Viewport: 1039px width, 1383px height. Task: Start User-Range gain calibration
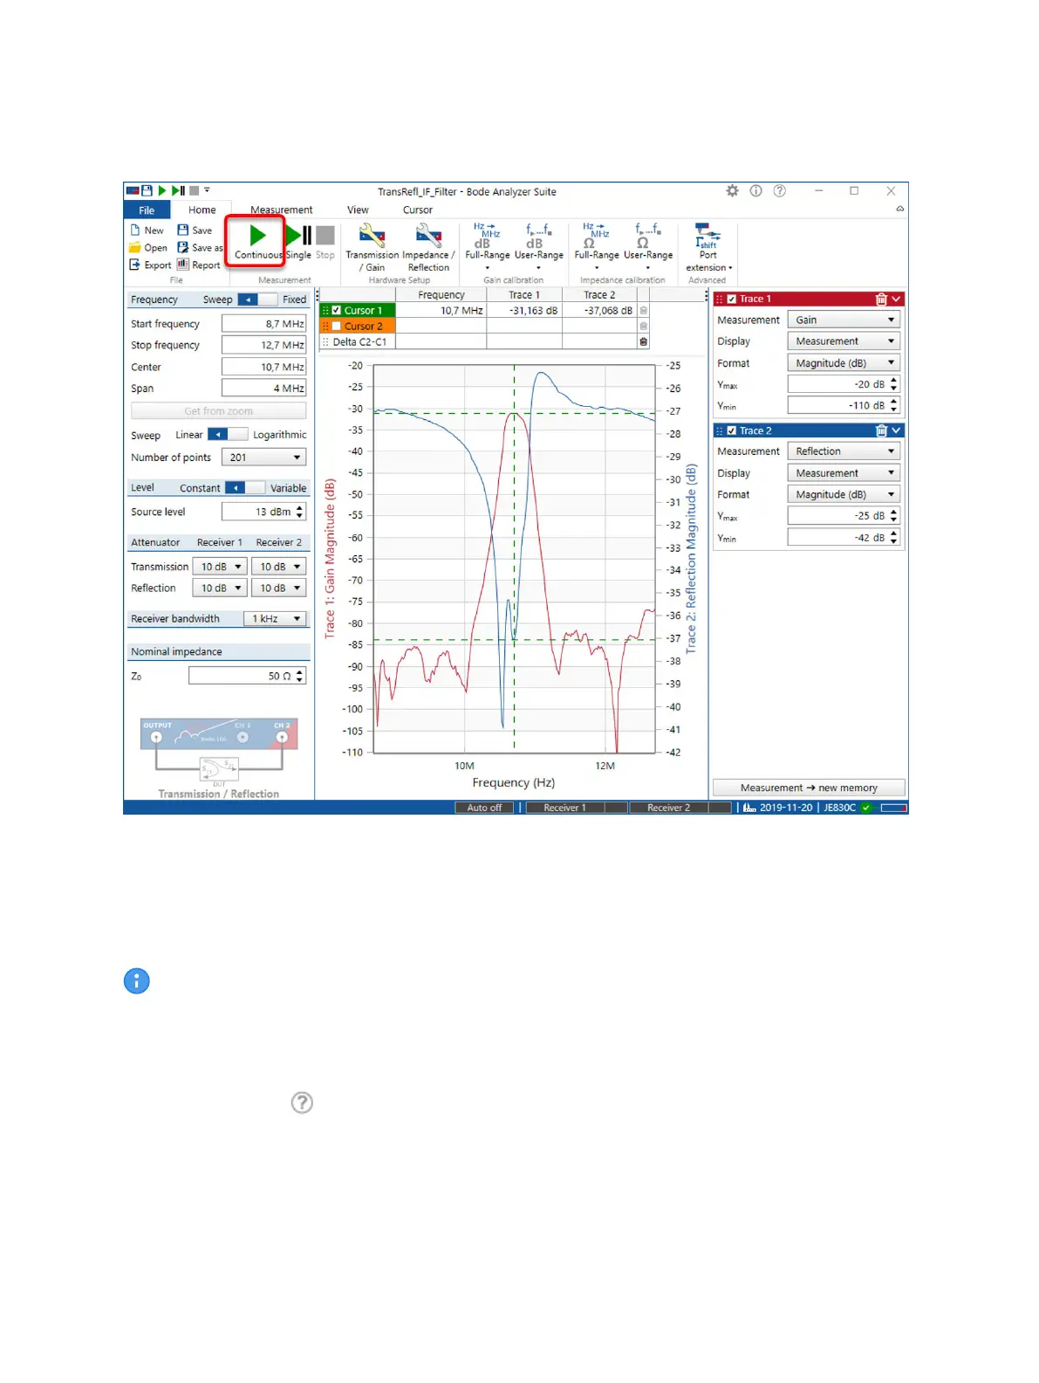(538, 245)
